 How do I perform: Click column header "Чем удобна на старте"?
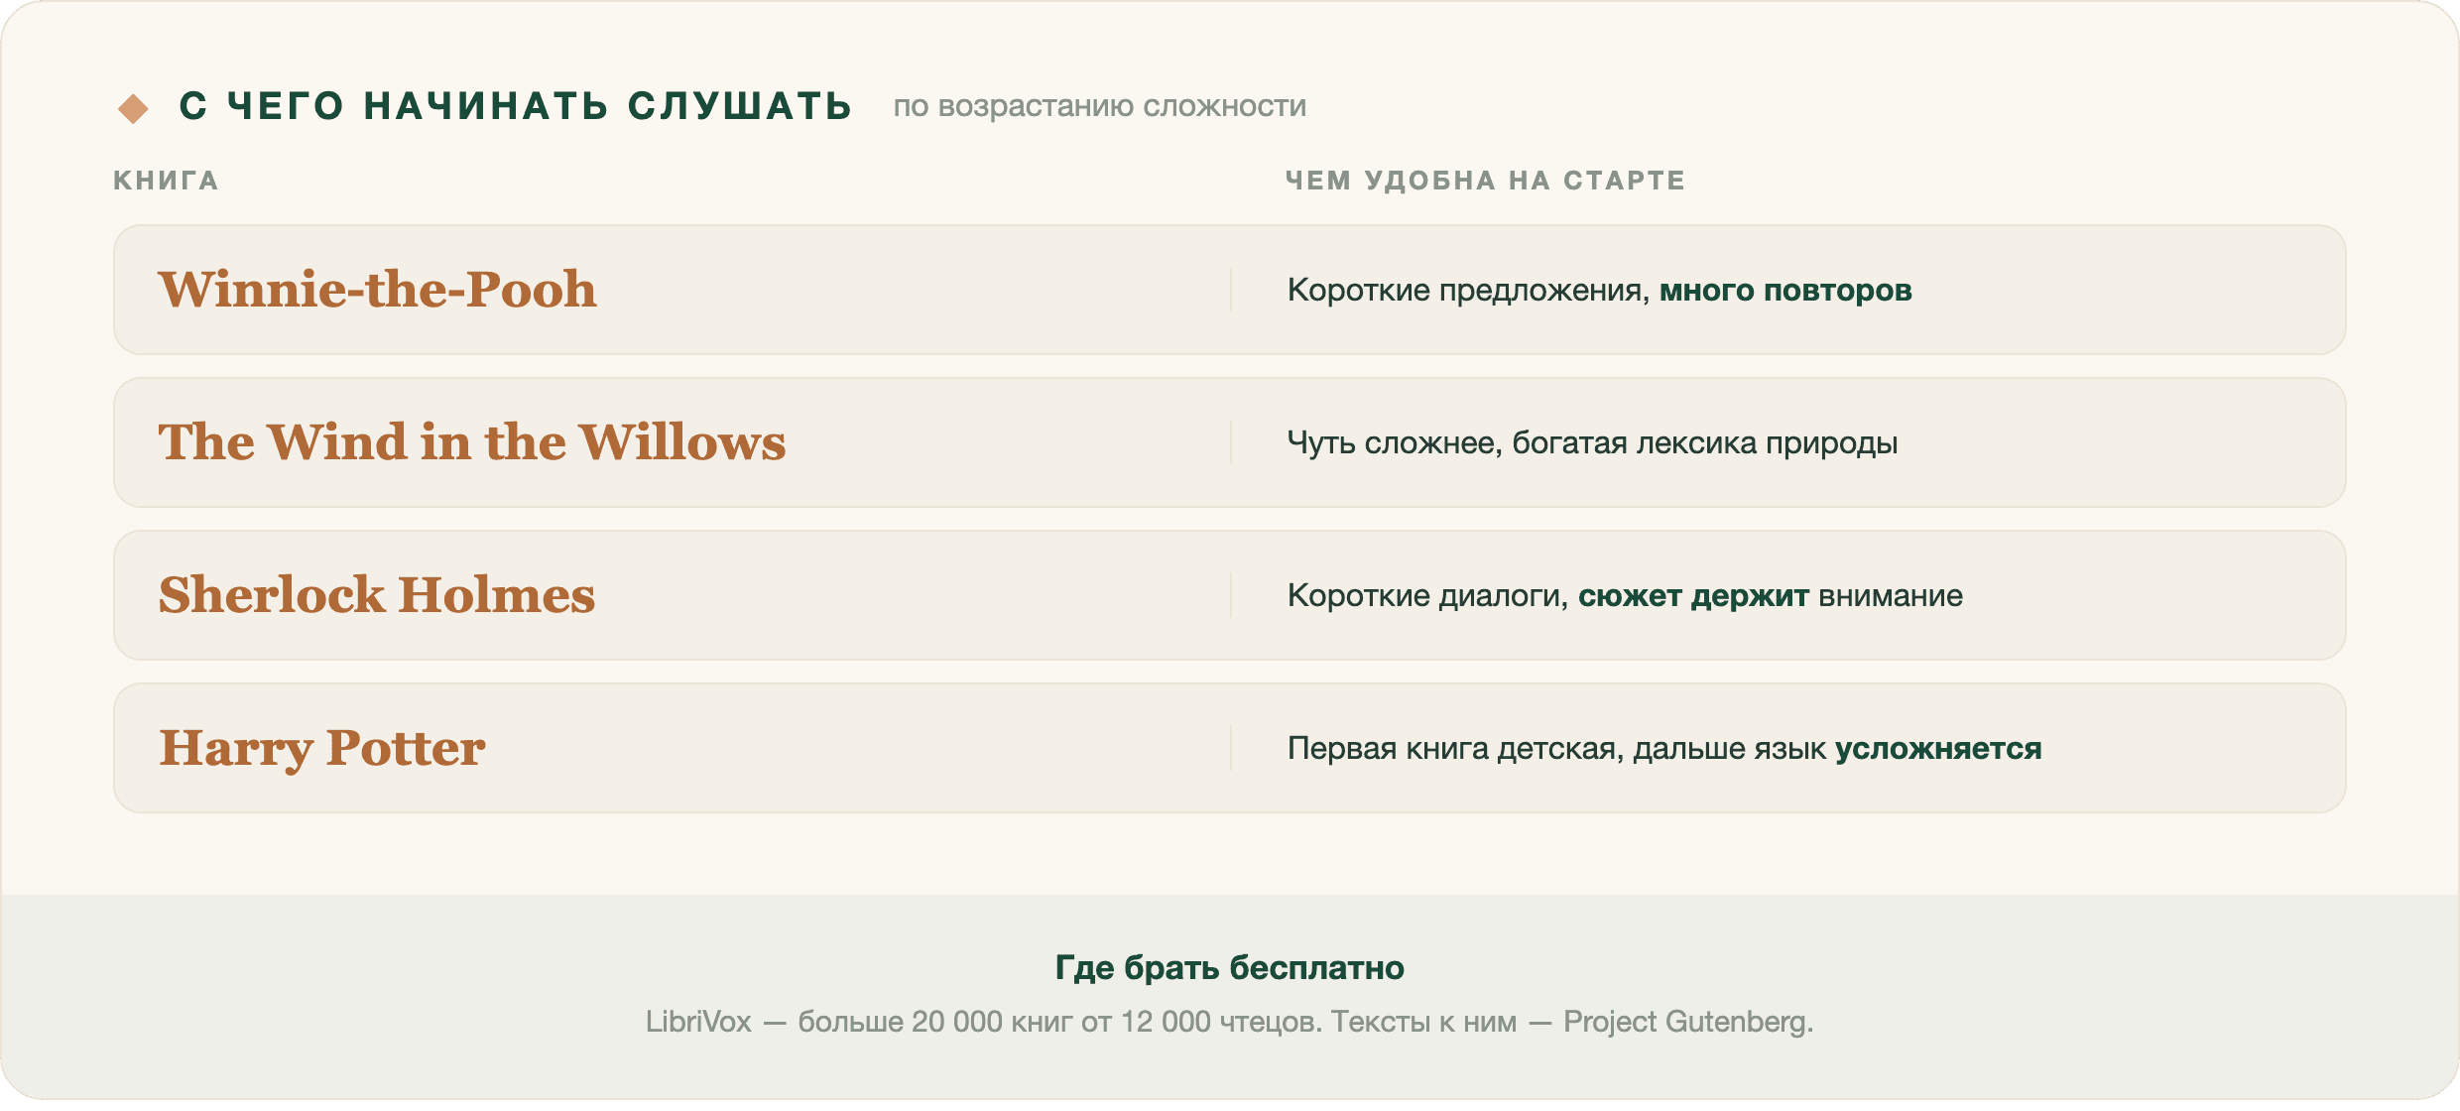coord(1485,181)
